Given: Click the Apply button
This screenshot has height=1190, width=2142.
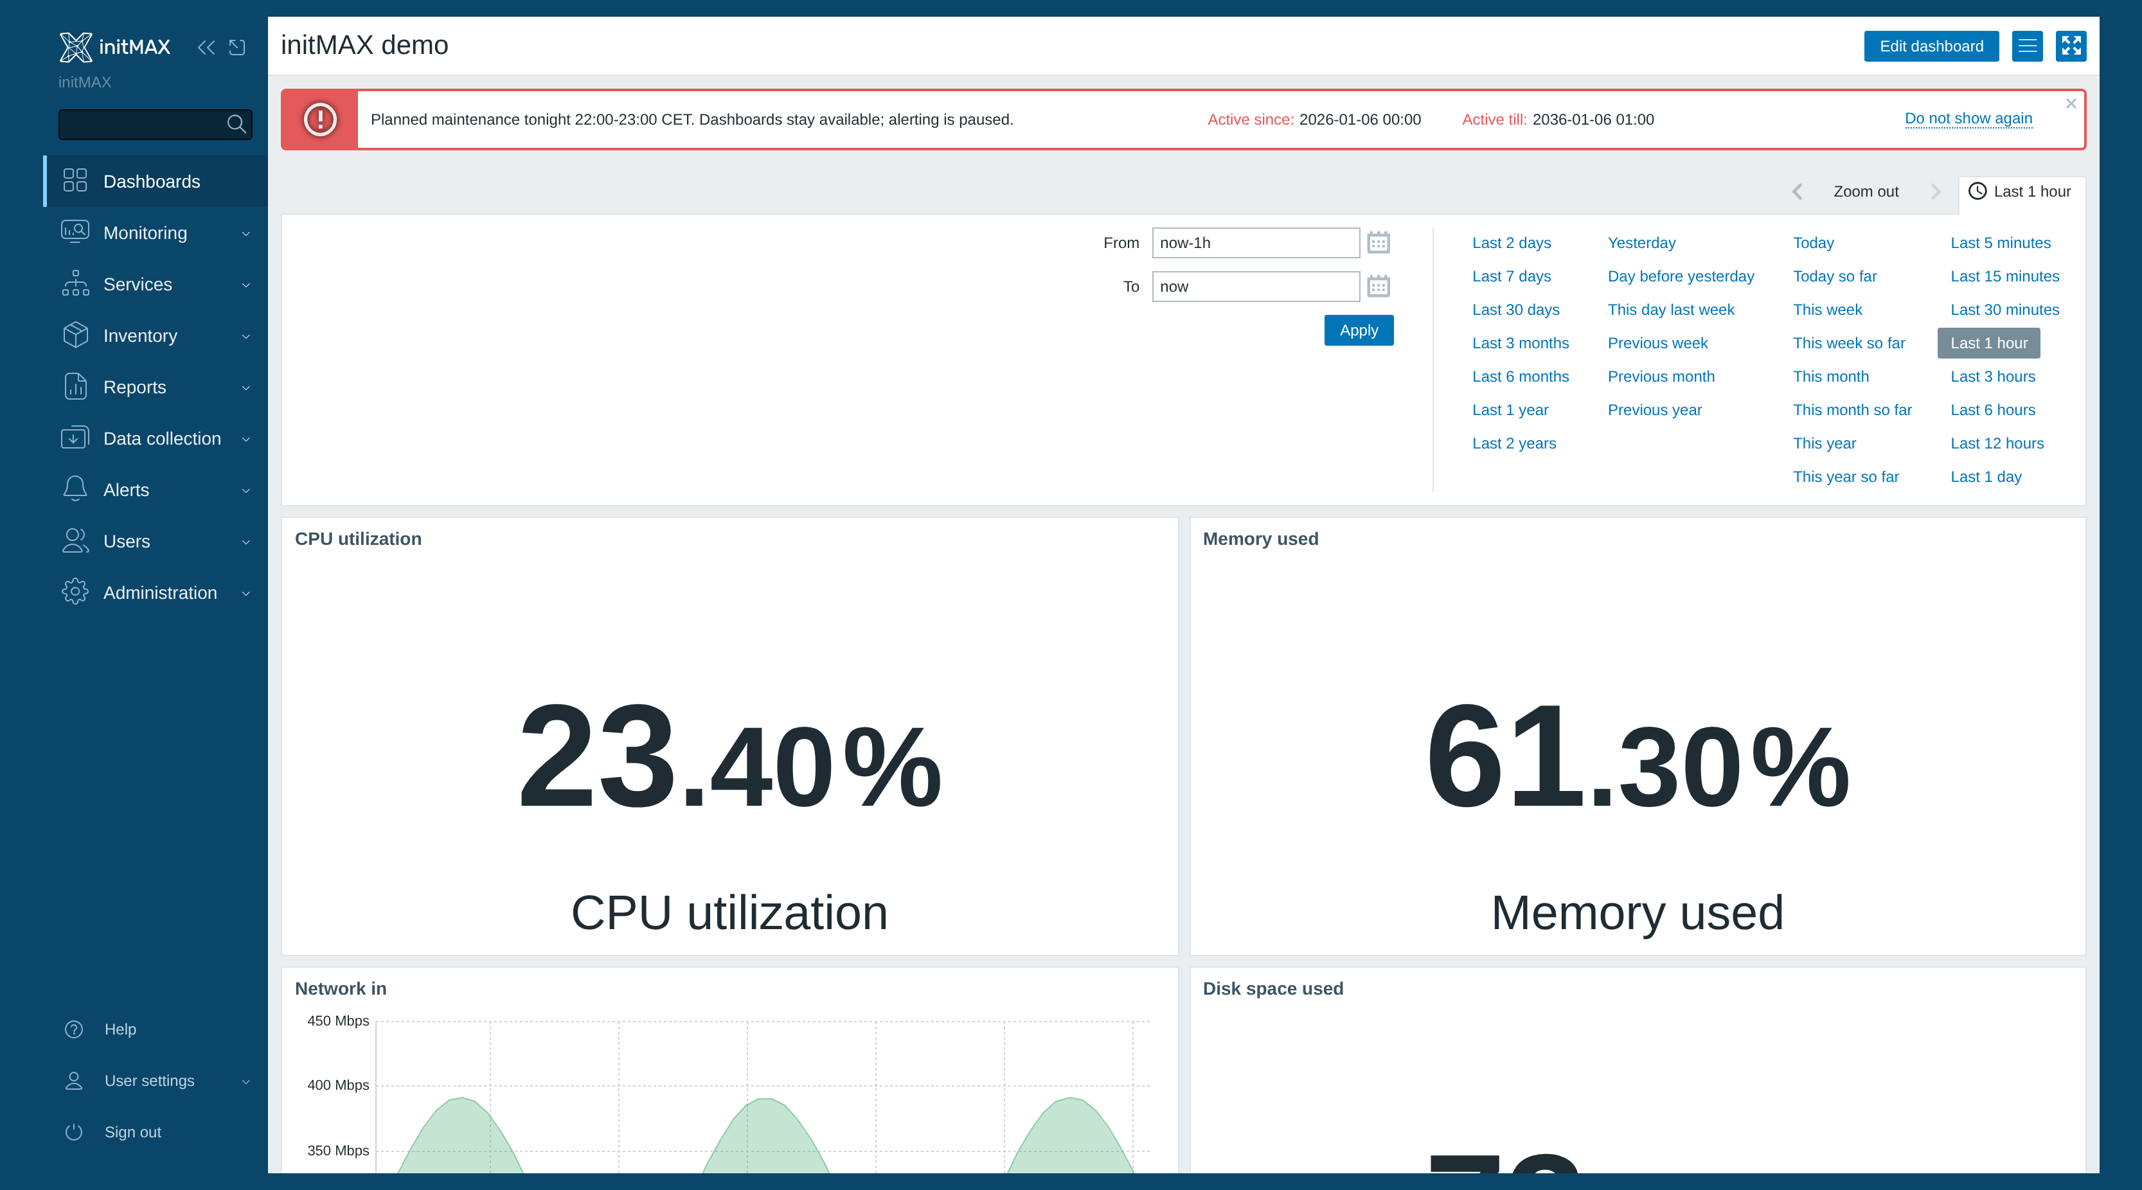Looking at the screenshot, I should click(1358, 330).
